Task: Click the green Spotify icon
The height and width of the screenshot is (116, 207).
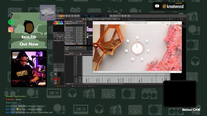Action: 11,22
